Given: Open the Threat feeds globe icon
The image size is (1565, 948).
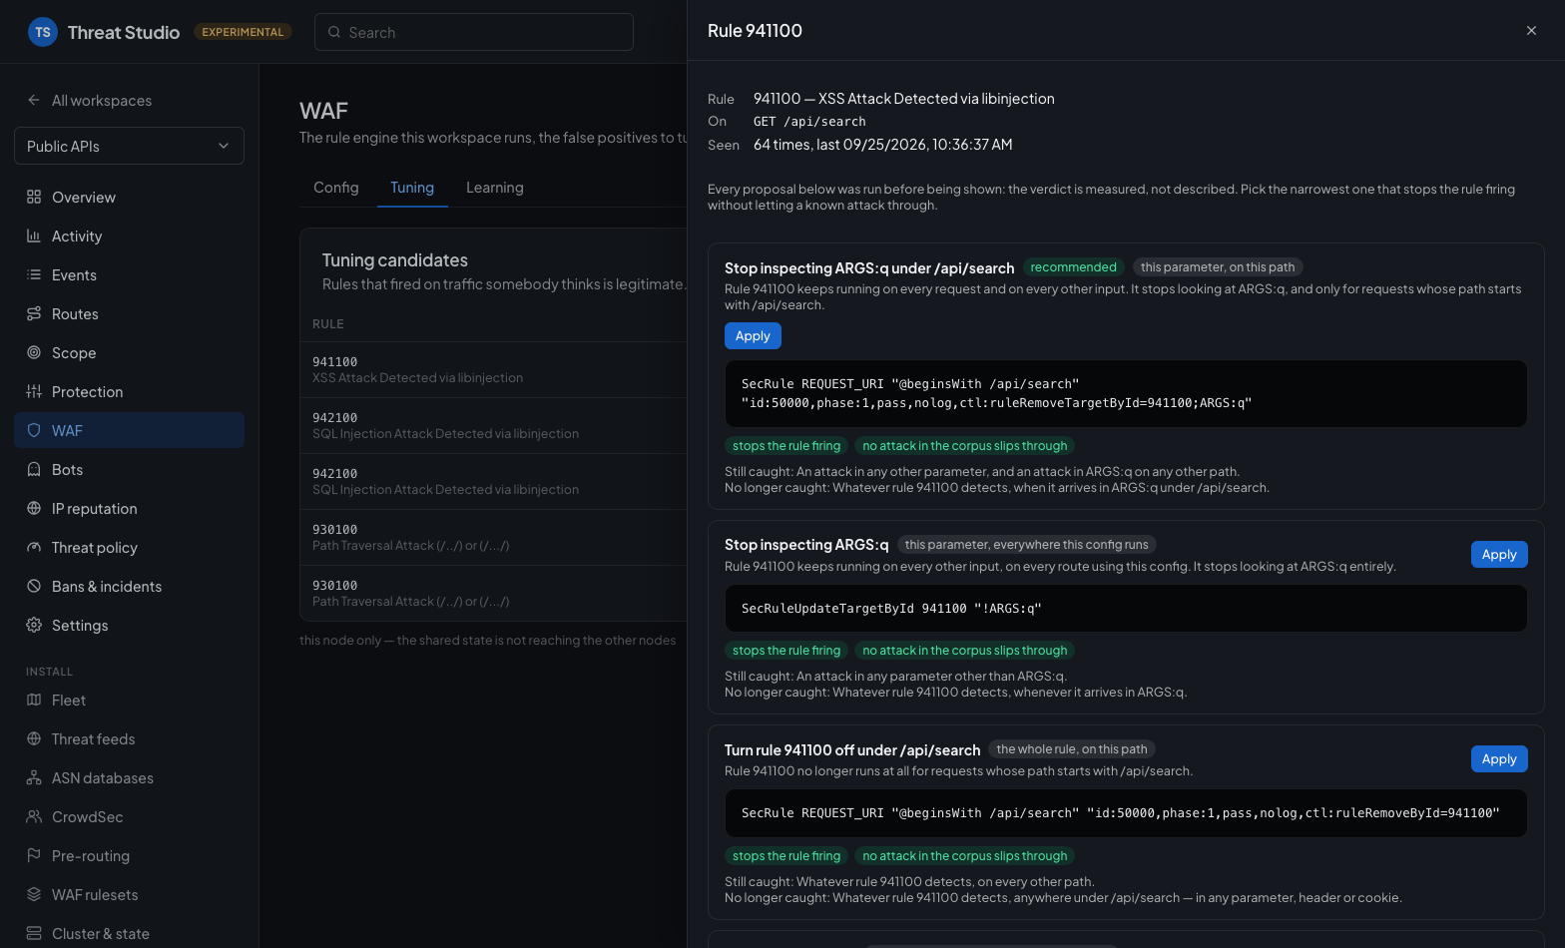Looking at the screenshot, I should (x=34, y=739).
